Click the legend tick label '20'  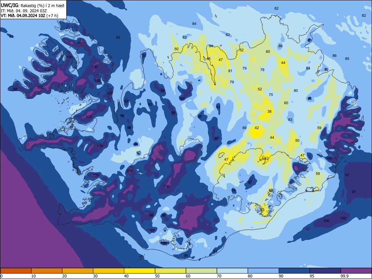click(64, 276)
